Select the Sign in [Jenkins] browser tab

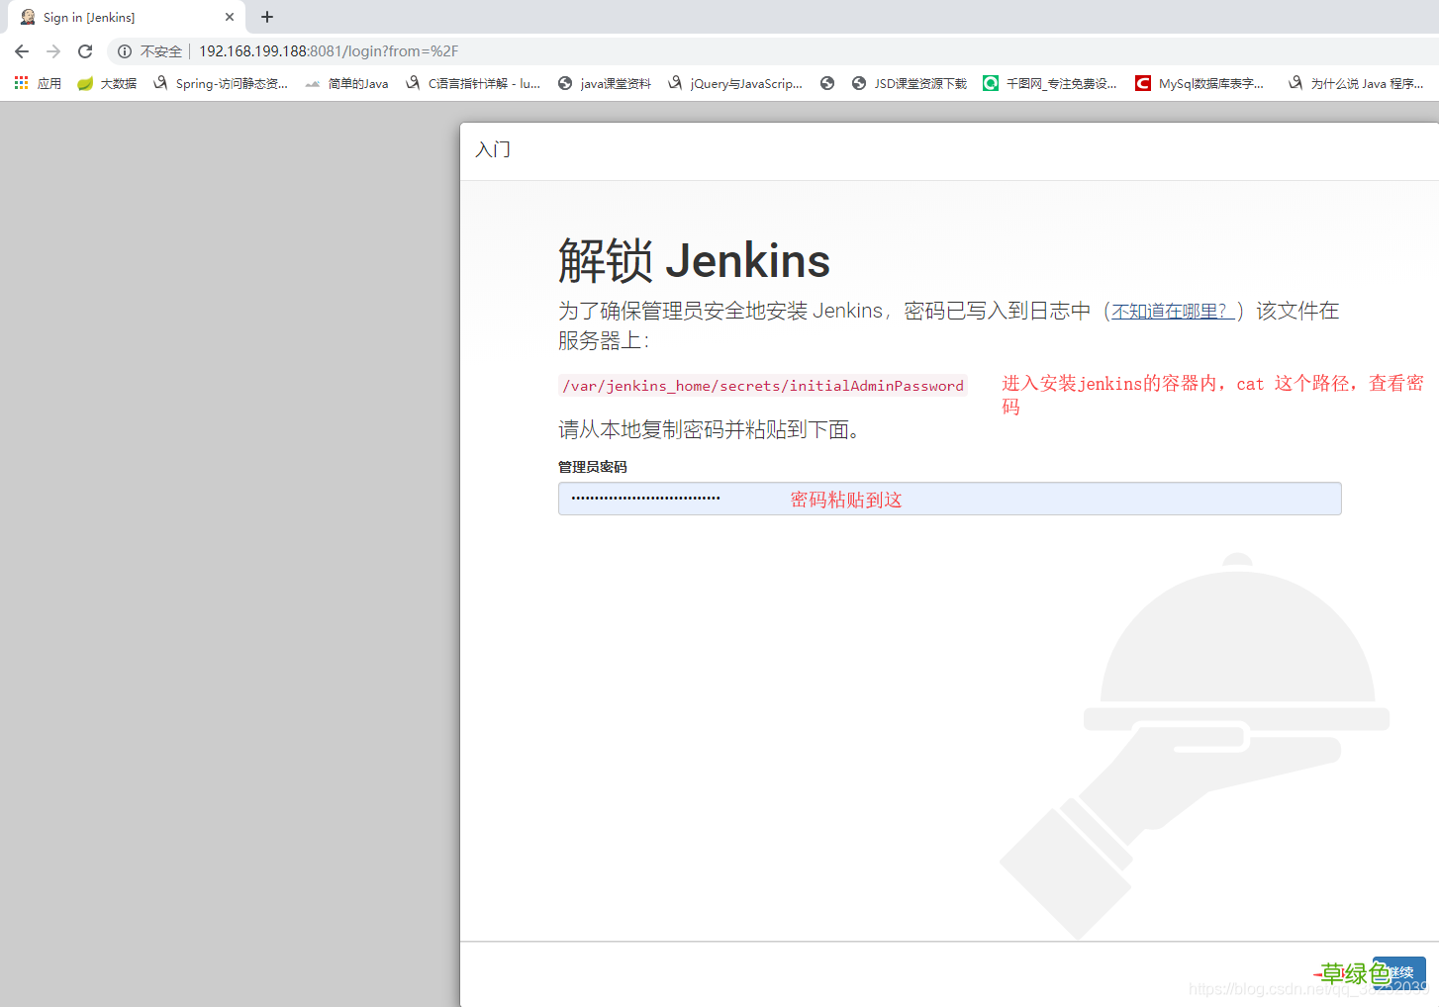[119, 17]
